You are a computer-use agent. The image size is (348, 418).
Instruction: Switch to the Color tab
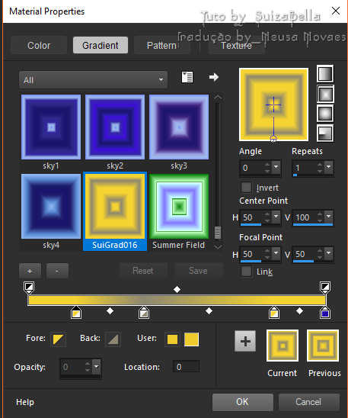[x=39, y=45]
